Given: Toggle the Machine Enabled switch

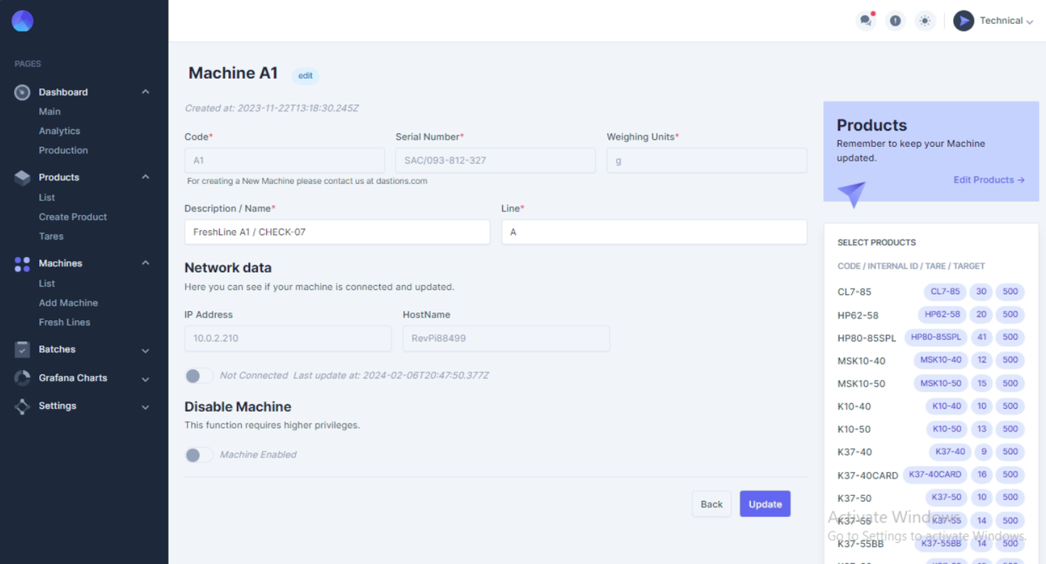Looking at the screenshot, I should point(198,455).
